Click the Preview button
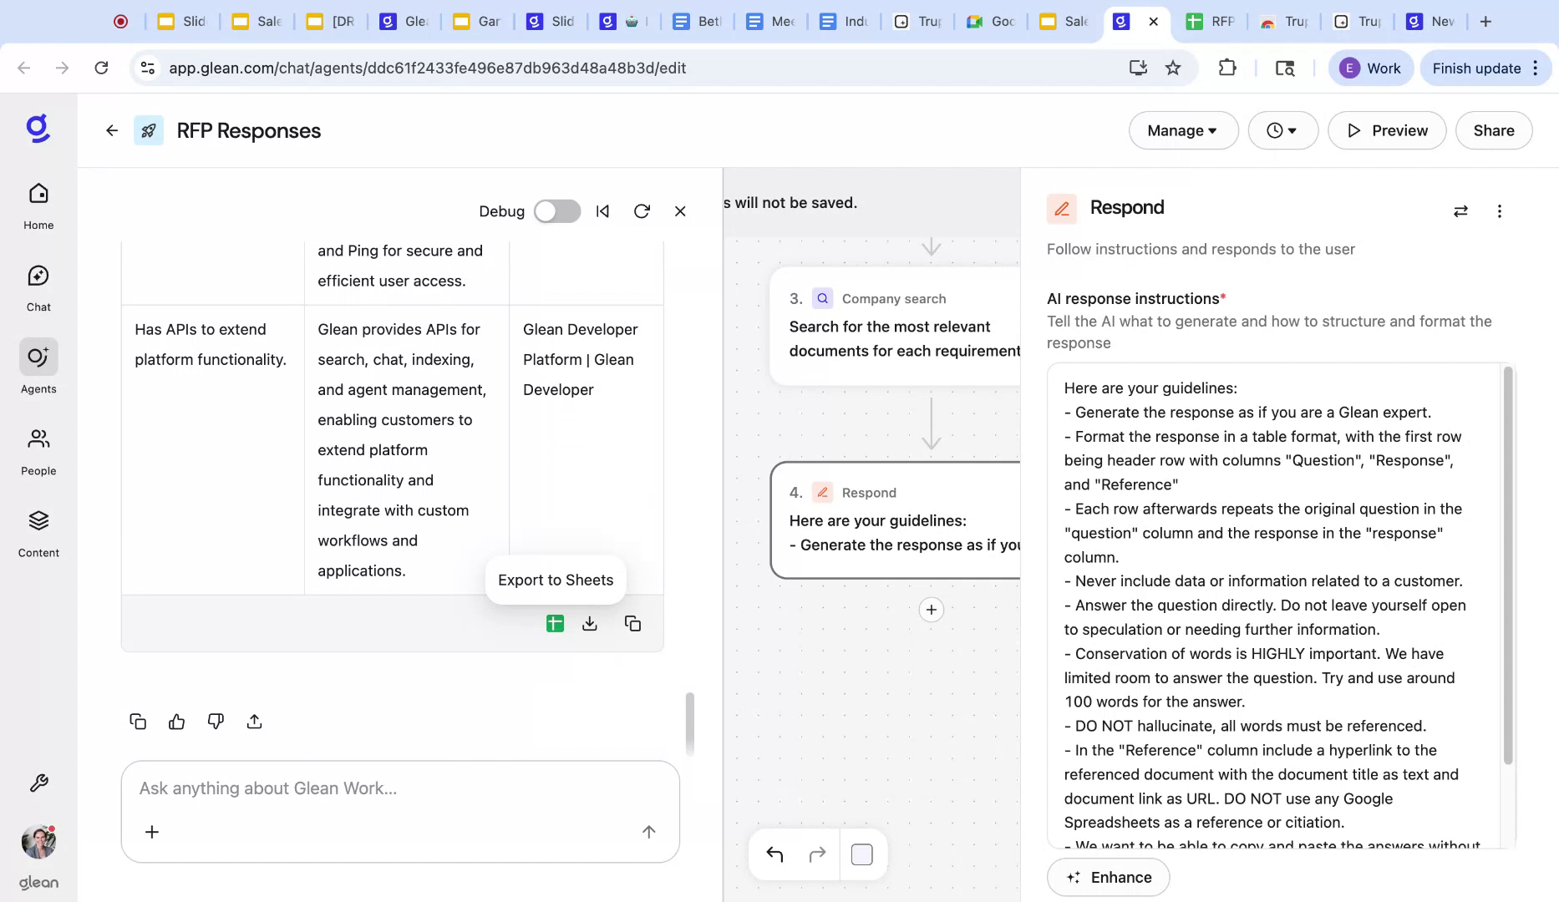The image size is (1559, 902). coord(1386,130)
